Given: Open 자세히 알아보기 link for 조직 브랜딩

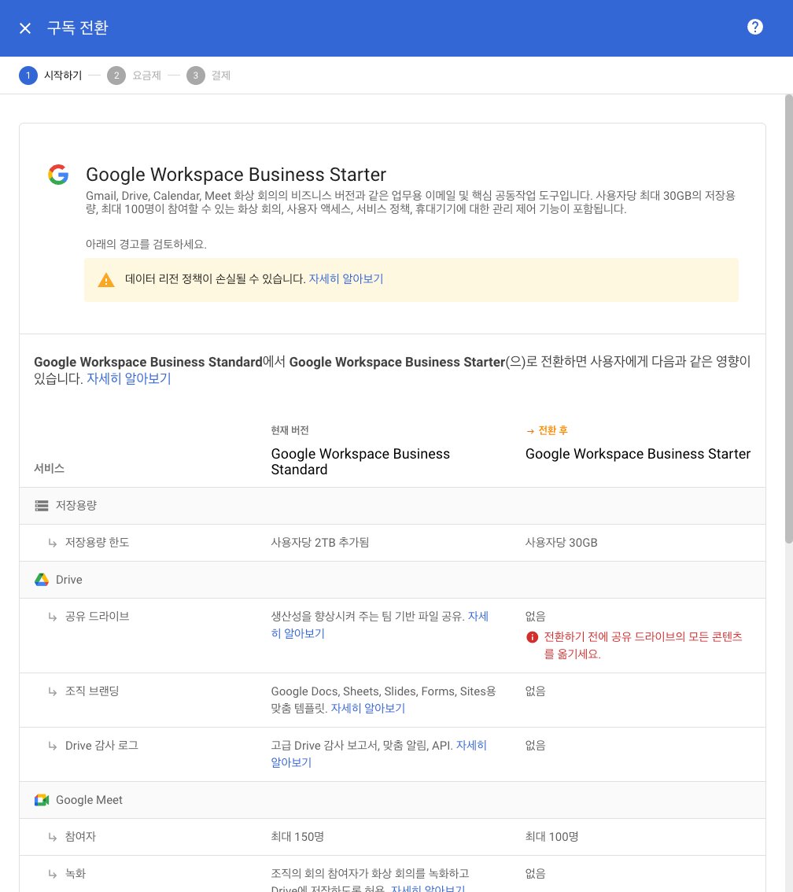Looking at the screenshot, I should [367, 708].
